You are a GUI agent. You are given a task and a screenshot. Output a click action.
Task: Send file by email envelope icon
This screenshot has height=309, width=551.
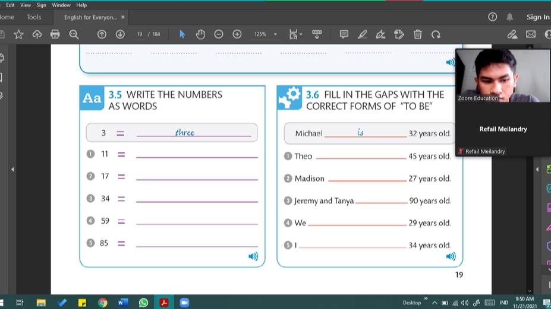pyautogui.click(x=531, y=34)
